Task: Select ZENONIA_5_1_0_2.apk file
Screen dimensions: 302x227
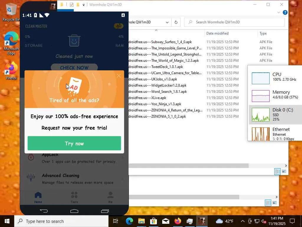Action: (x=157, y=116)
